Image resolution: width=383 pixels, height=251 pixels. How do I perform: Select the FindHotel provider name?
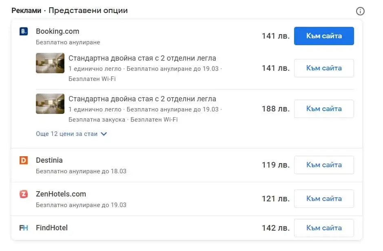pyautogui.click(x=51, y=227)
